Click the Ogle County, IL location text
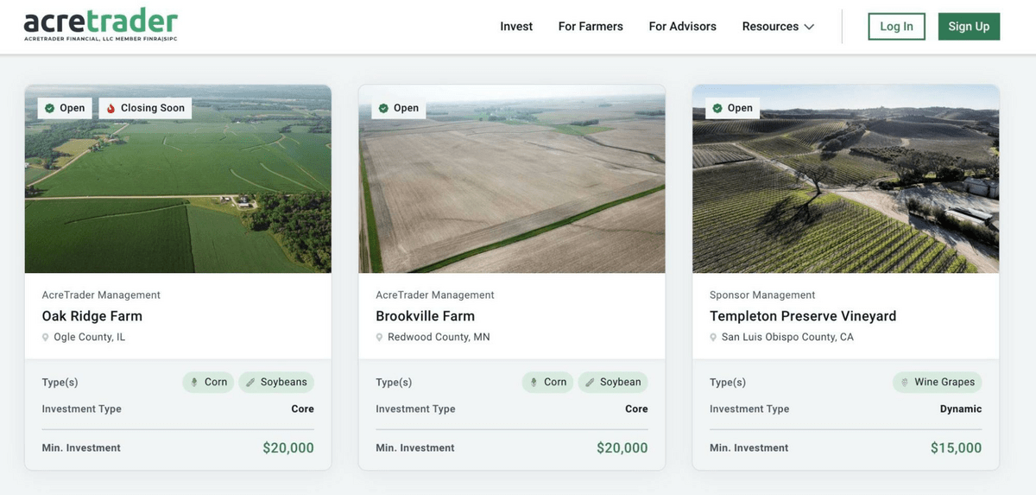This screenshot has height=495, width=1036. 90,338
